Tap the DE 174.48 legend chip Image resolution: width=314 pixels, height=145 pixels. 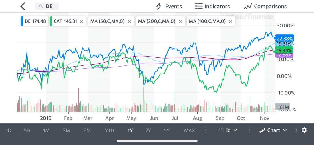click(34, 21)
